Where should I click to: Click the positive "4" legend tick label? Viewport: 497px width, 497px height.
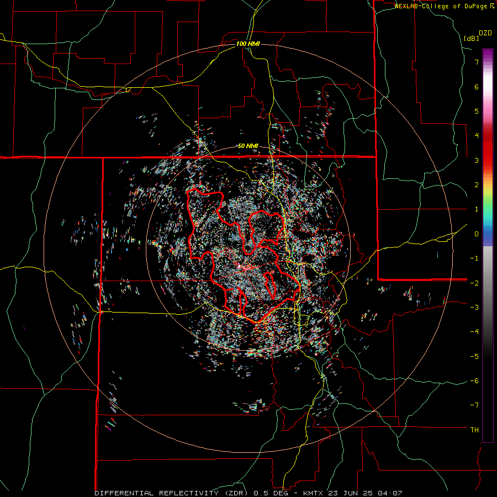(x=477, y=136)
